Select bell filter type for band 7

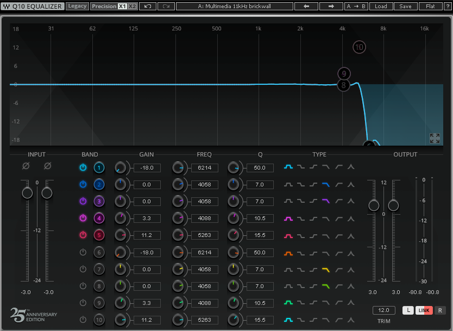288,270
